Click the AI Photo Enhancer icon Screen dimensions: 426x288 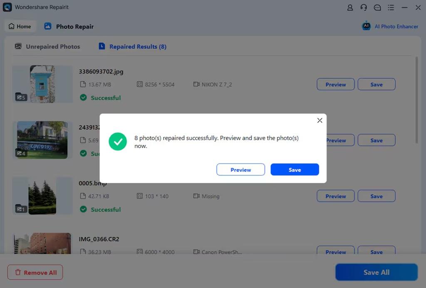366,26
